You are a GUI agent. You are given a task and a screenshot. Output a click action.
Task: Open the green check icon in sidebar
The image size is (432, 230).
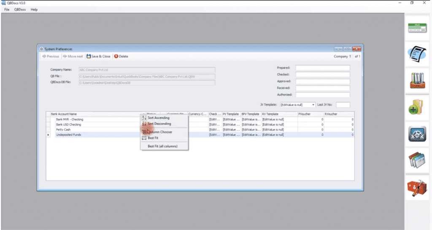(417, 28)
